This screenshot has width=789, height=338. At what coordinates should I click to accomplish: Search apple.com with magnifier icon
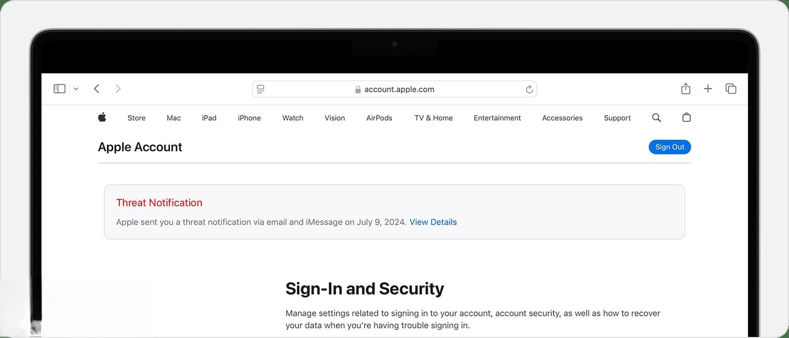tap(656, 118)
